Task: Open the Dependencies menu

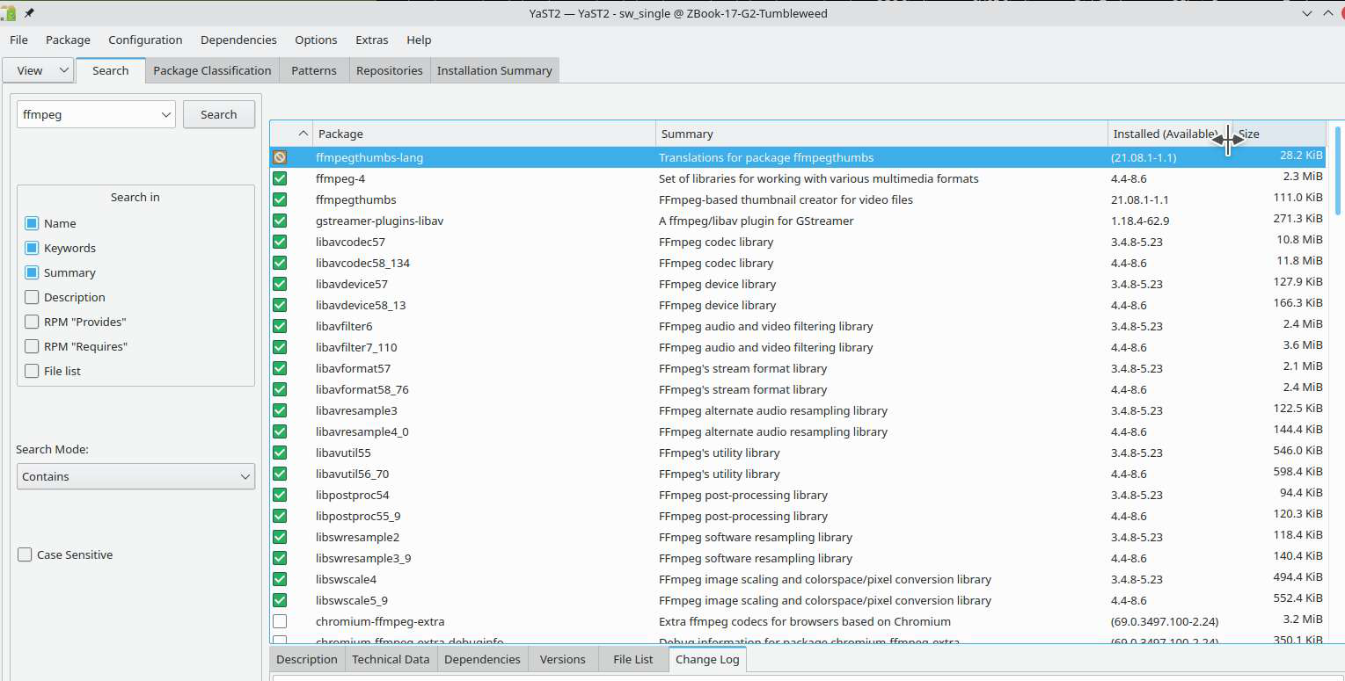Action: (238, 40)
